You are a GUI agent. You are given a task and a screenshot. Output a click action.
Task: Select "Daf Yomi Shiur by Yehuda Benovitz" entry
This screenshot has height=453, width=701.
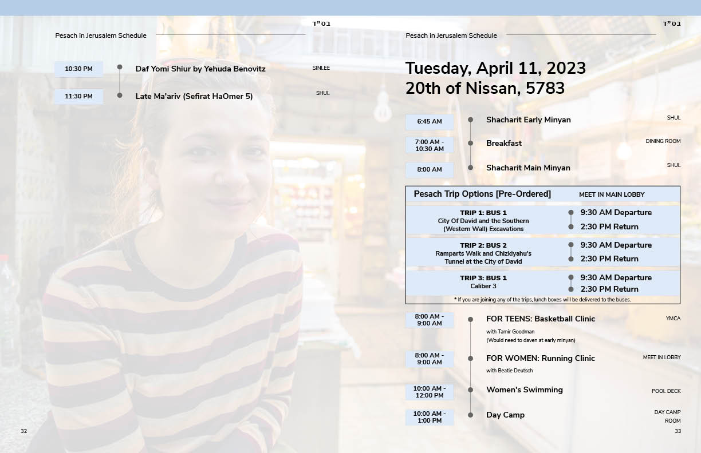click(x=200, y=69)
